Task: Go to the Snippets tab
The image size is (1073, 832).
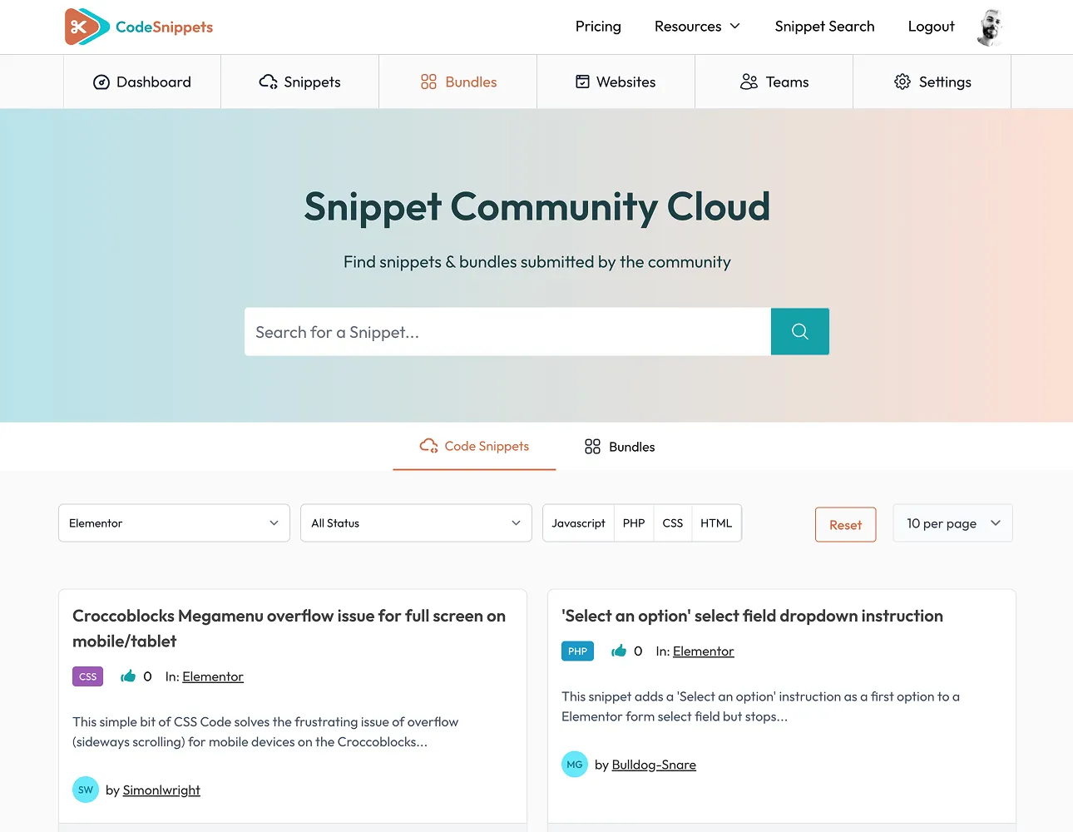Action: click(300, 82)
